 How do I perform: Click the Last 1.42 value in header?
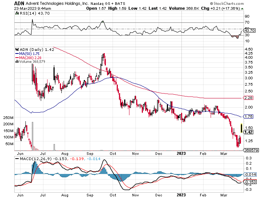(158, 9)
